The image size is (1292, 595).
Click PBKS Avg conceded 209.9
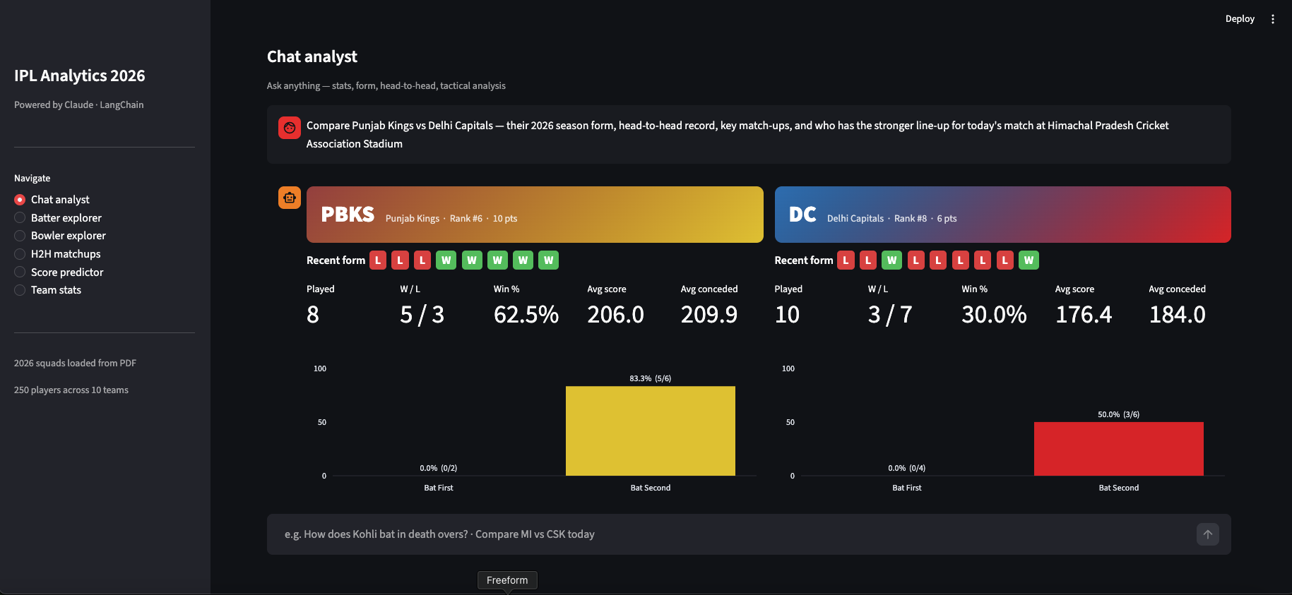(709, 315)
